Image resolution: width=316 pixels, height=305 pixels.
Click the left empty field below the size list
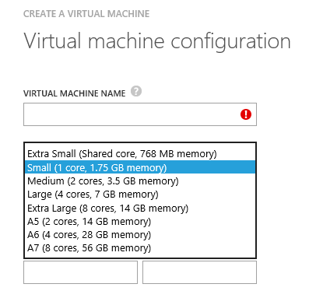tap(80, 272)
